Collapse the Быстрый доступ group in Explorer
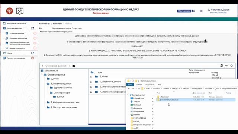 coord(128,95)
